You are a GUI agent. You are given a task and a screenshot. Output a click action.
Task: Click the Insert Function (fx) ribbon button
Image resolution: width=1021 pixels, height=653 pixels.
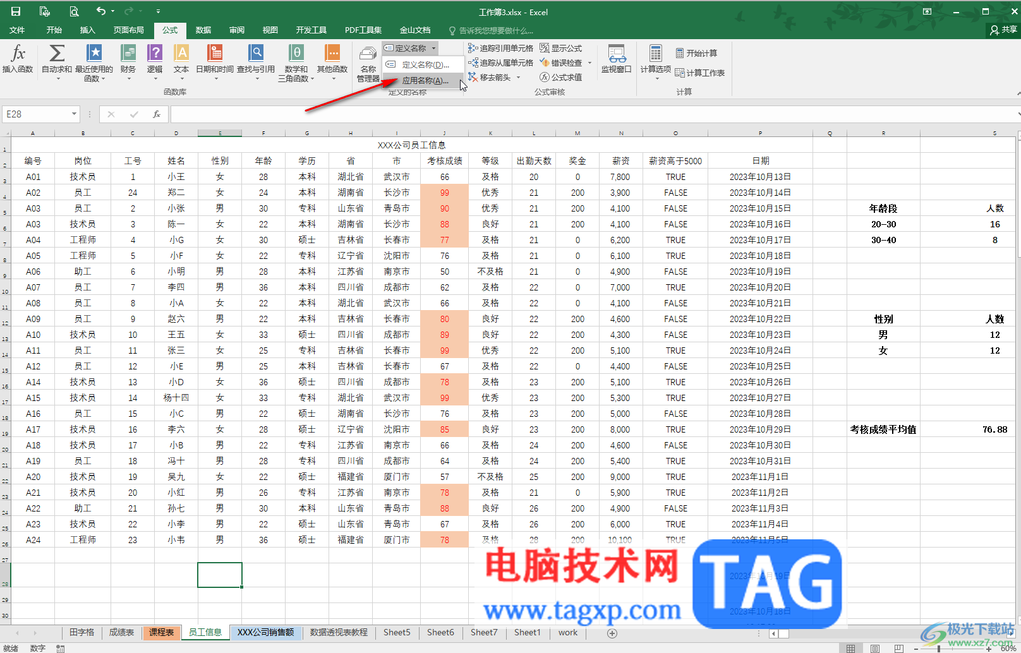[x=18, y=59]
